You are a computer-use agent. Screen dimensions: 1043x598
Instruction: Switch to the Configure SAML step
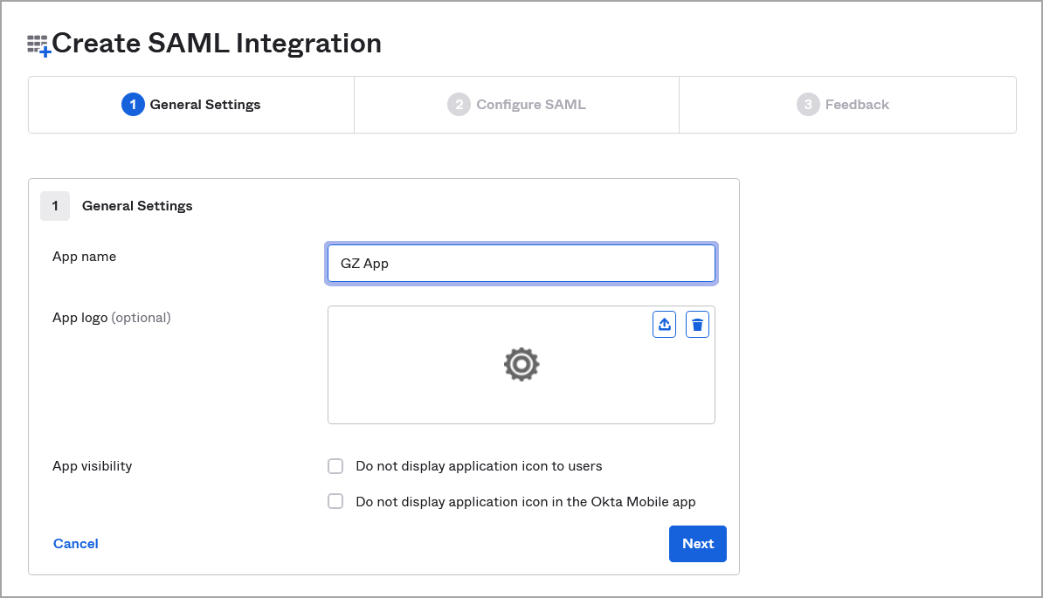coord(515,104)
